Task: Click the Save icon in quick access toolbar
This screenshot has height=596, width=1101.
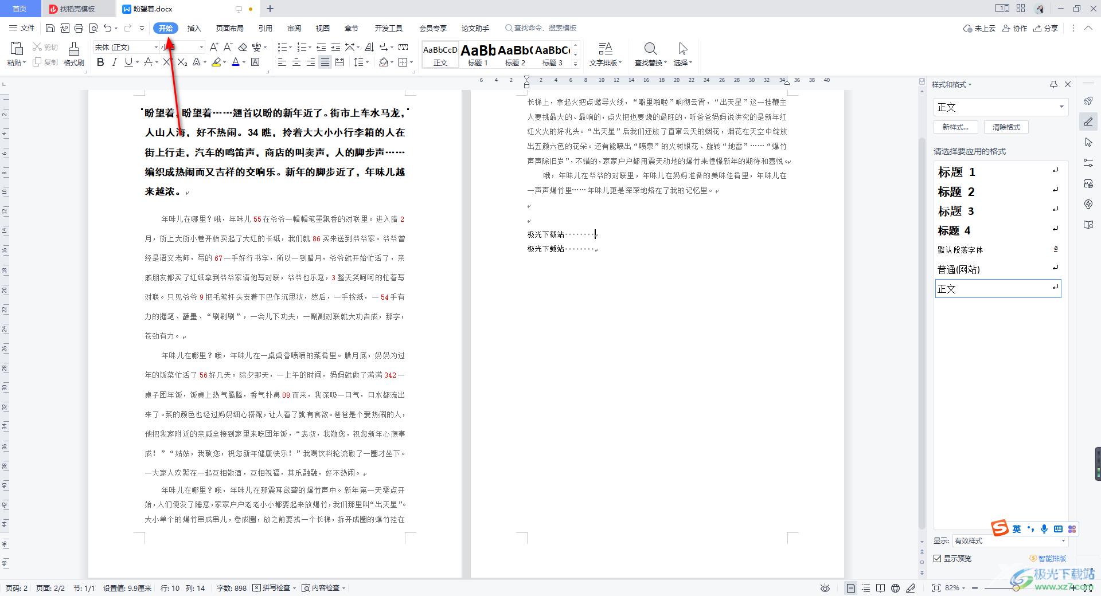Action: 50,28
